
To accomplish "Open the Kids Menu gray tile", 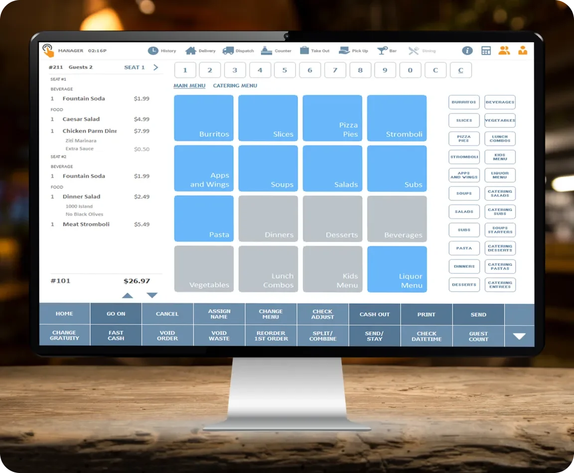I will (x=332, y=269).
